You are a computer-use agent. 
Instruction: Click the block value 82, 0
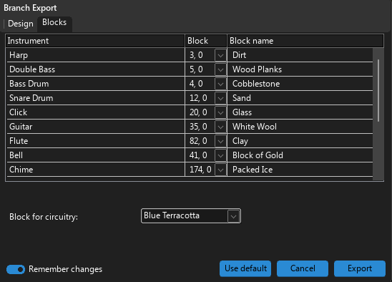(x=198, y=141)
